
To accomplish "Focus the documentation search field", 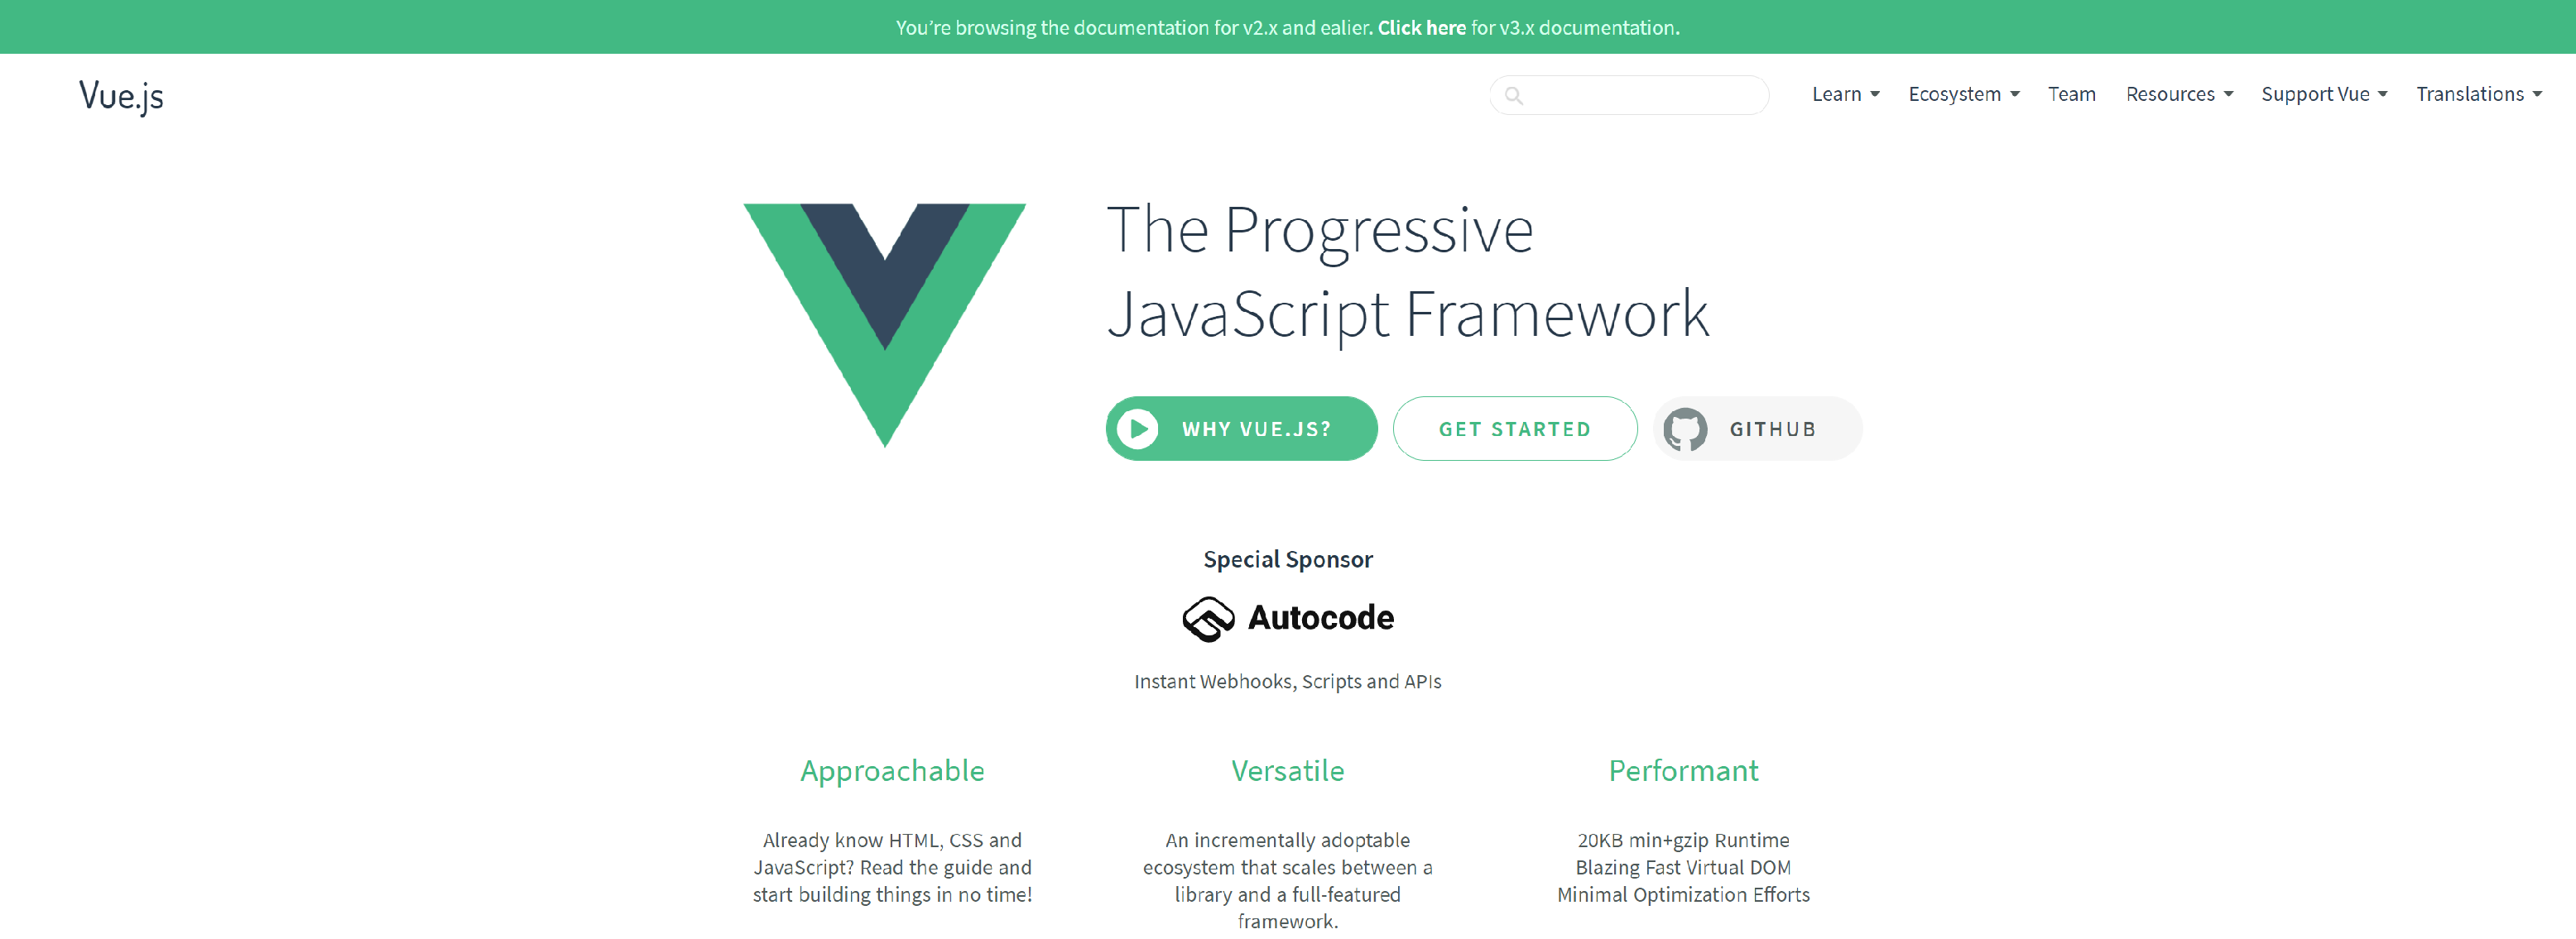I will click(1629, 95).
